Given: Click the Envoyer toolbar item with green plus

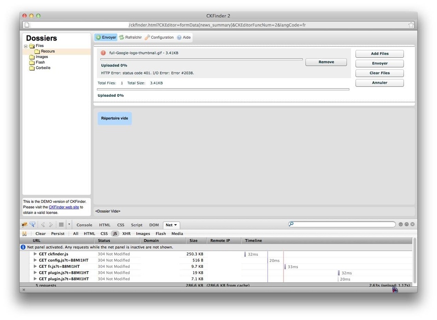Looking at the screenshot, I should pyautogui.click(x=106, y=37).
